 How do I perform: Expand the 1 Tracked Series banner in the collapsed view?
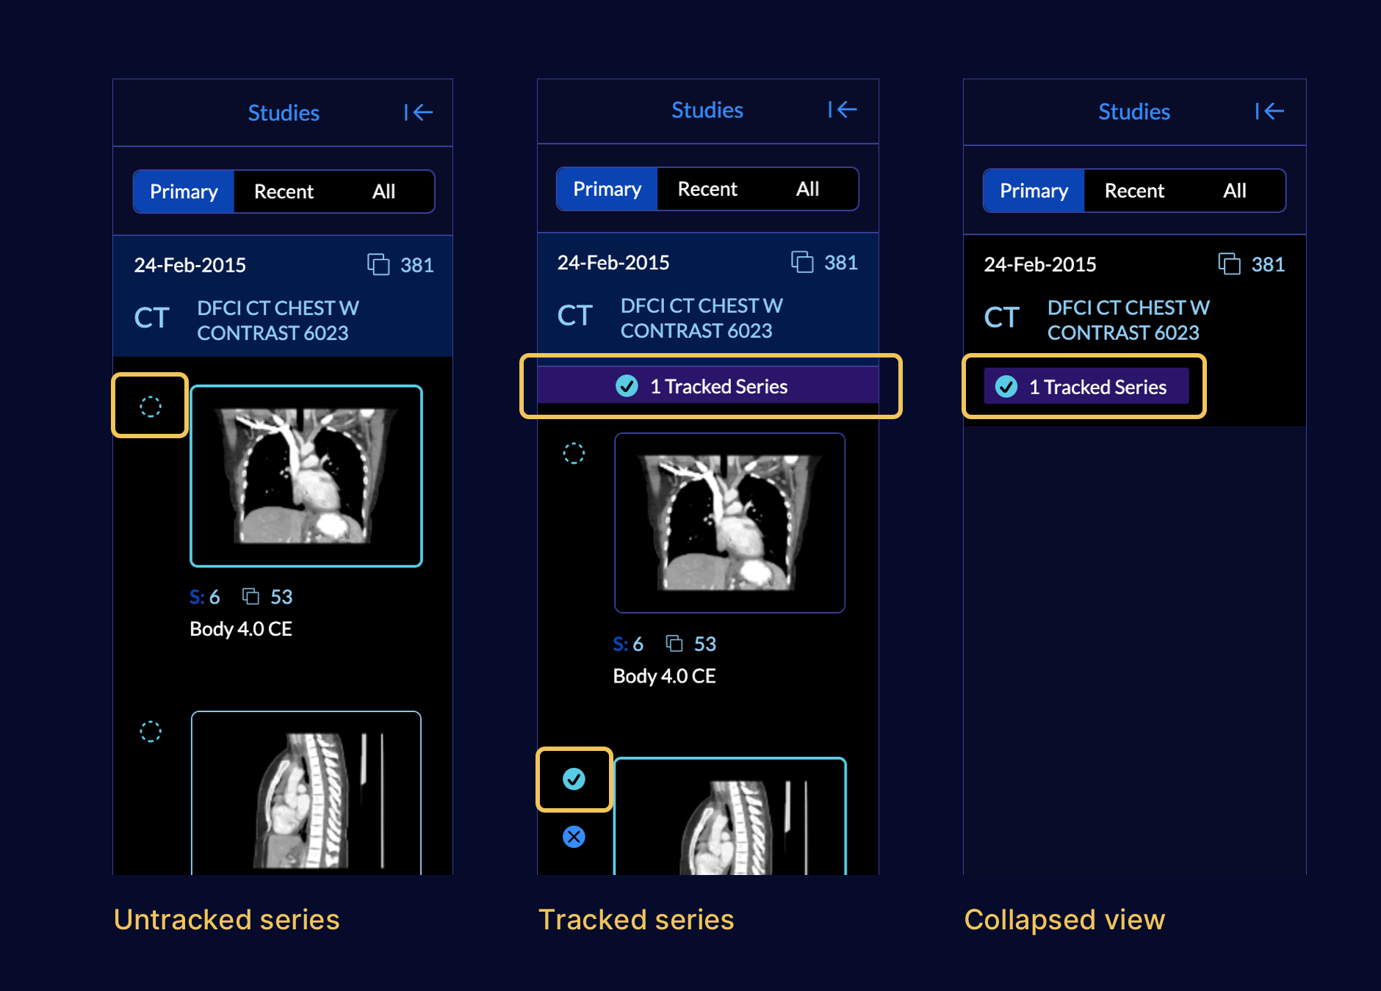click(1085, 386)
